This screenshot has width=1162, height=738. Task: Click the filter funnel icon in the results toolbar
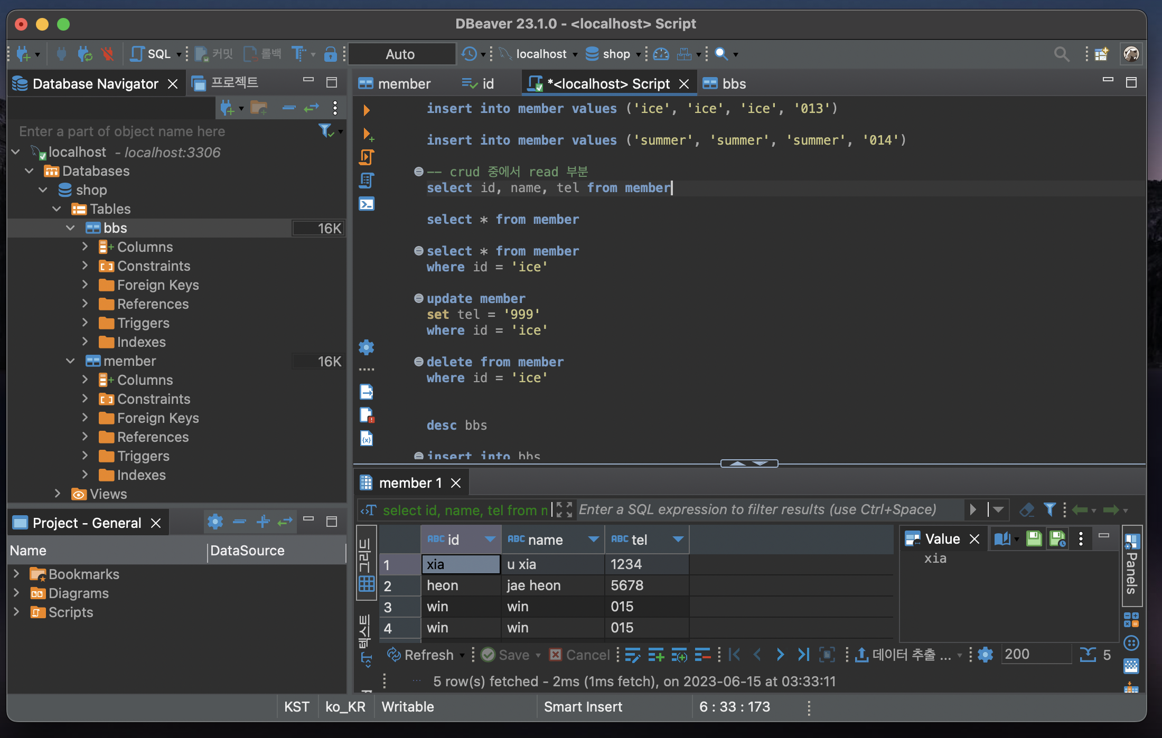tap(1050, 509)
